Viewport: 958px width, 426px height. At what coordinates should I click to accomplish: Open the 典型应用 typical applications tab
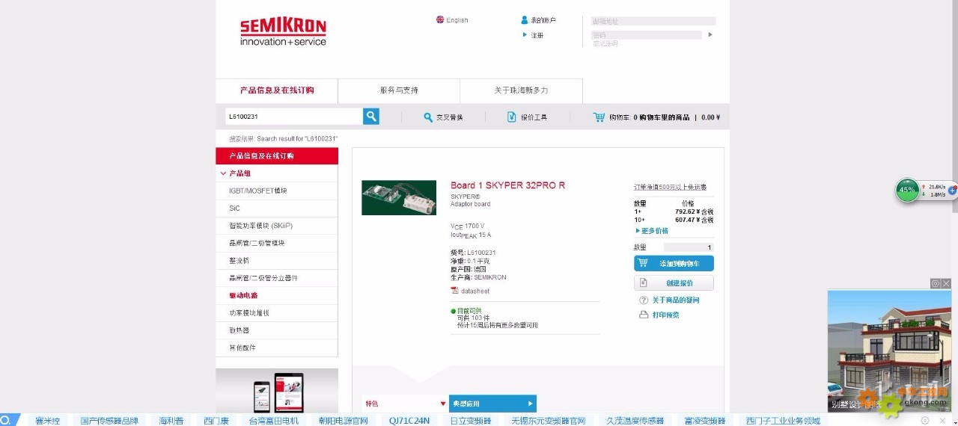[492, 404]
